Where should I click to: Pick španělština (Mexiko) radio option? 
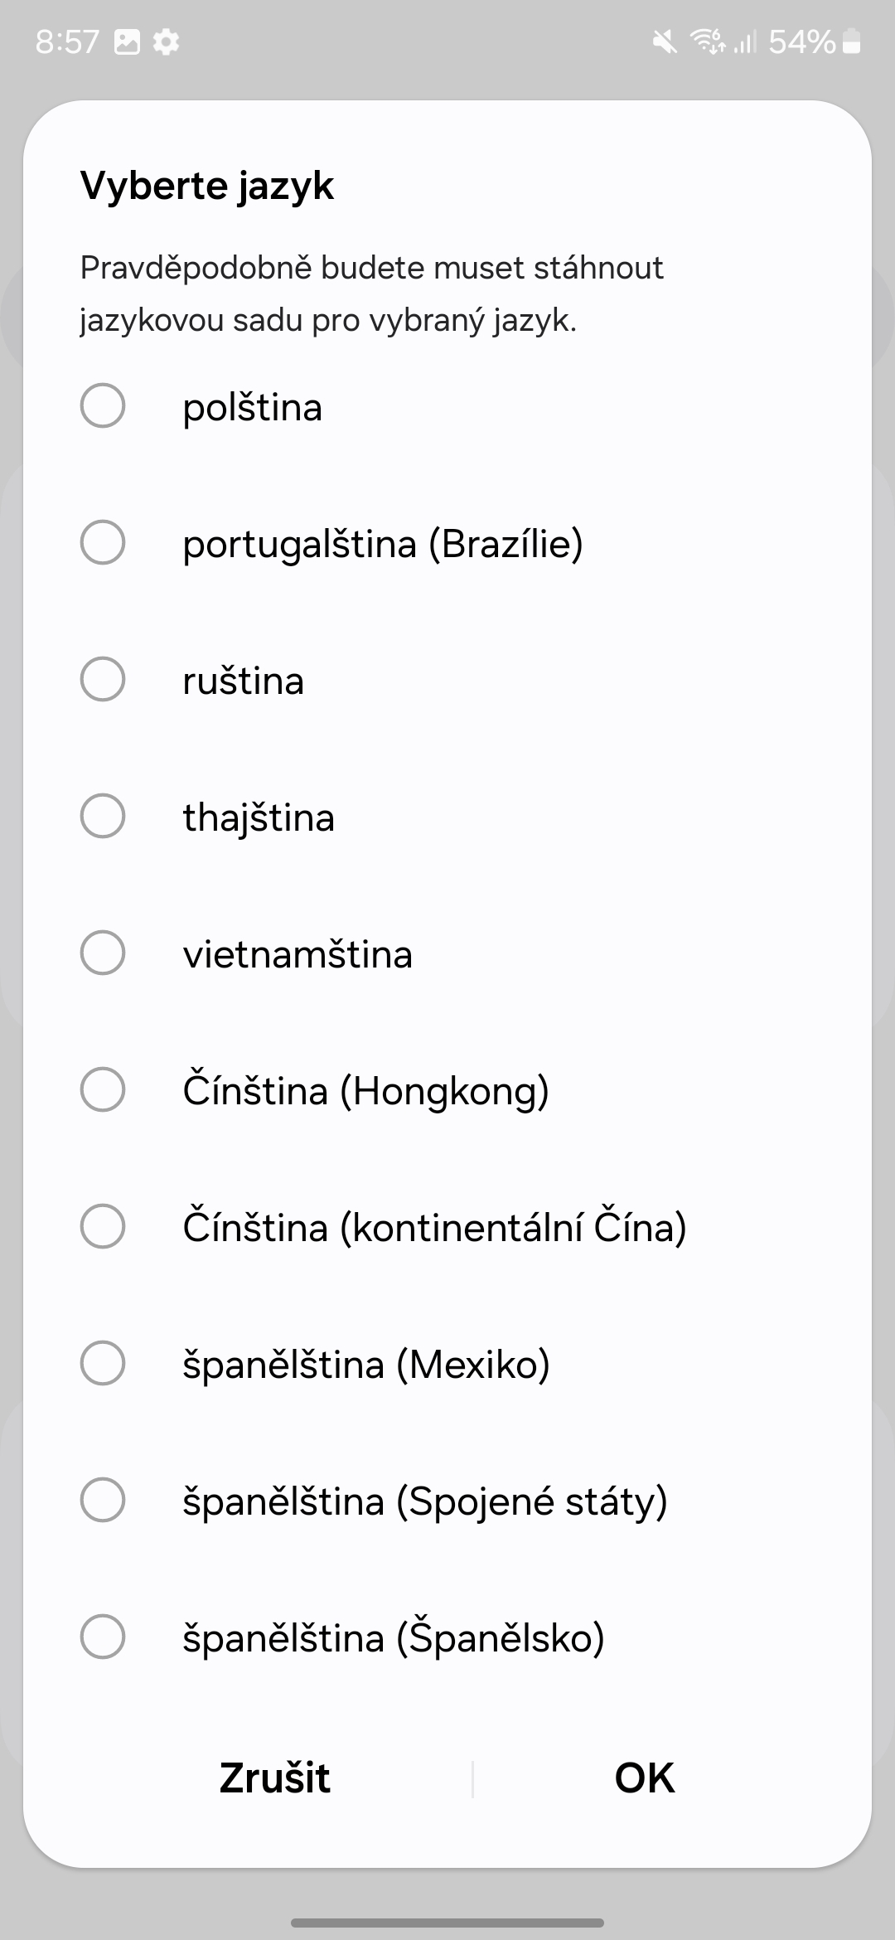(x=103, y=1363)
